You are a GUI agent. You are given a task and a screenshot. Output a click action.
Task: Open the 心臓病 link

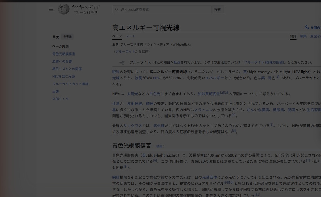[x=263, y=110]
